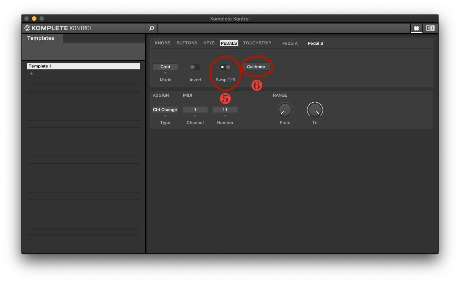Click the Komplete Kontrol window title
Viewport: 460px width, 282px height.
point(230,19)
